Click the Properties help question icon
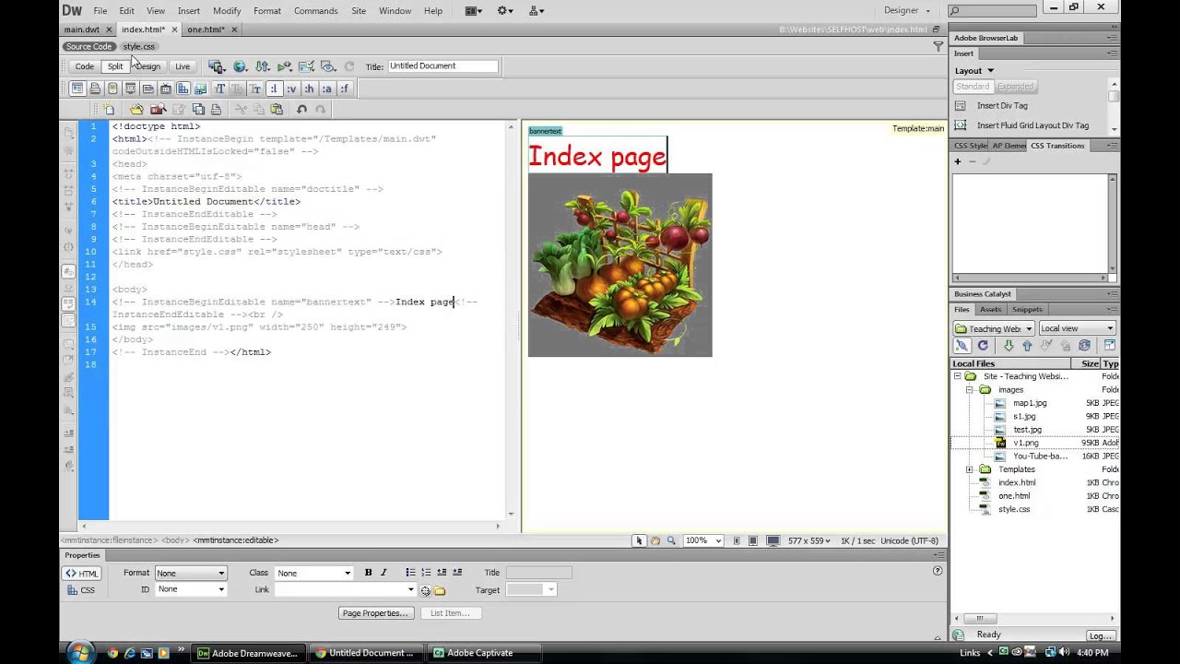The image size is (1180, 664). click(938, 571)
